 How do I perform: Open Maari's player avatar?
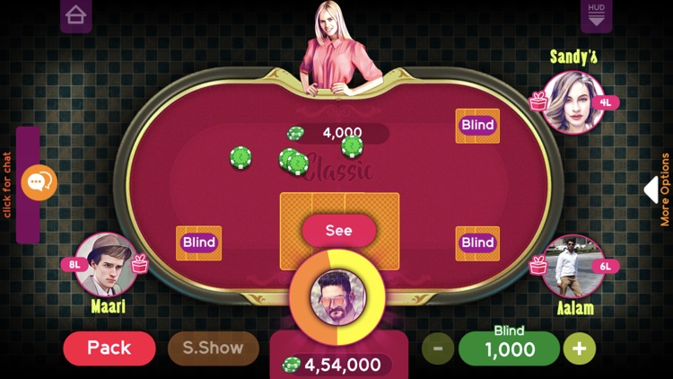(x=106, y=264)
